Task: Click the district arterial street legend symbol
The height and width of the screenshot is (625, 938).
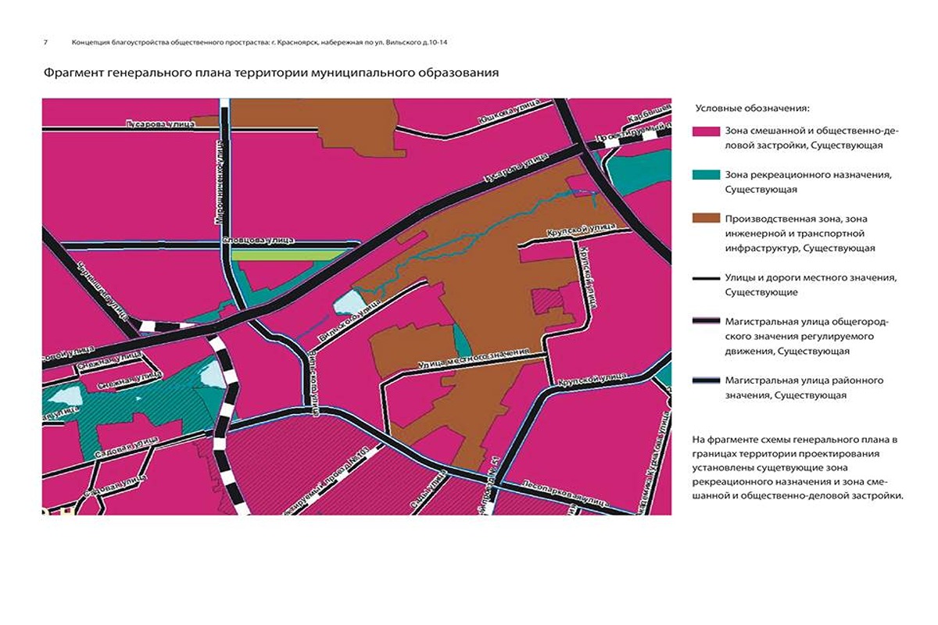Action: point(707,381)
